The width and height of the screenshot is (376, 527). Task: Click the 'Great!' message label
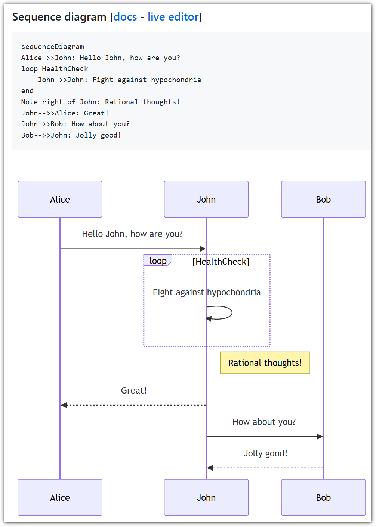tap(134, 391)
